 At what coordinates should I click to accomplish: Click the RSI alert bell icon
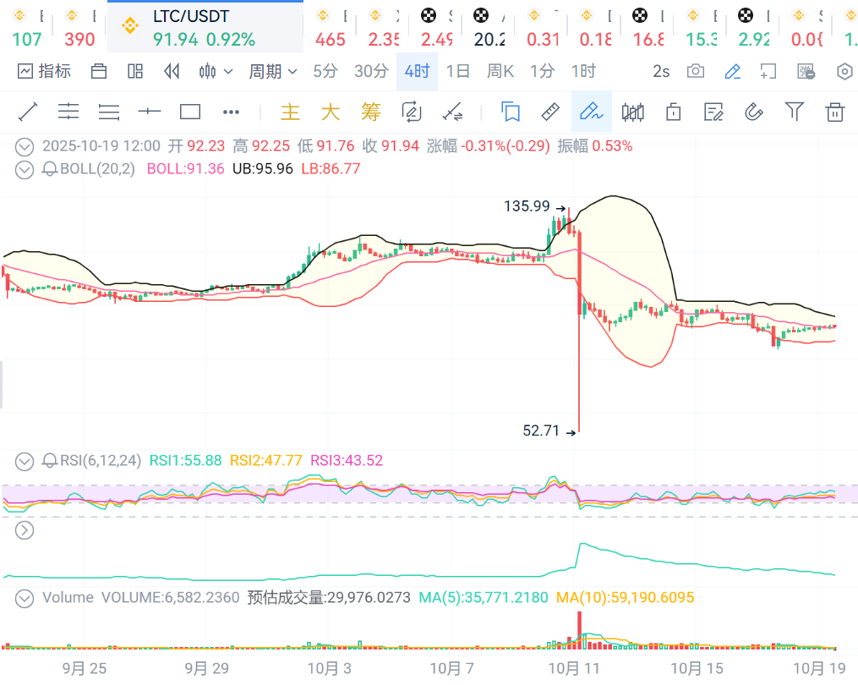pos(50,461)
